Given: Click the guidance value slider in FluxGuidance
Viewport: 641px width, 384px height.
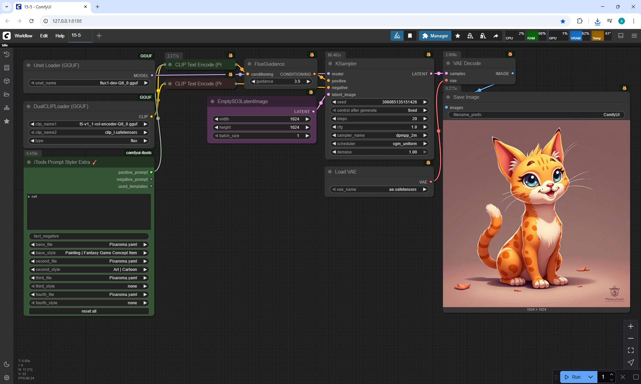Looking at the screenshot, I should click(280, 81).
